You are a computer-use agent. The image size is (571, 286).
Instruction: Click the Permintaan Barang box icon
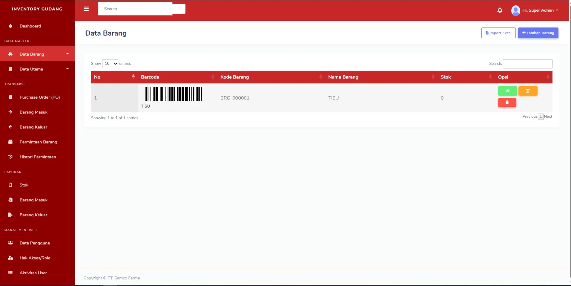tap(10, 142)
